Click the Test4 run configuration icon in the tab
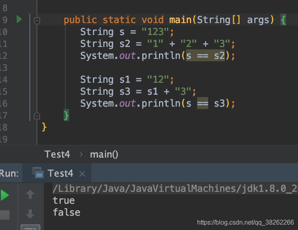 tap(38, 173)
